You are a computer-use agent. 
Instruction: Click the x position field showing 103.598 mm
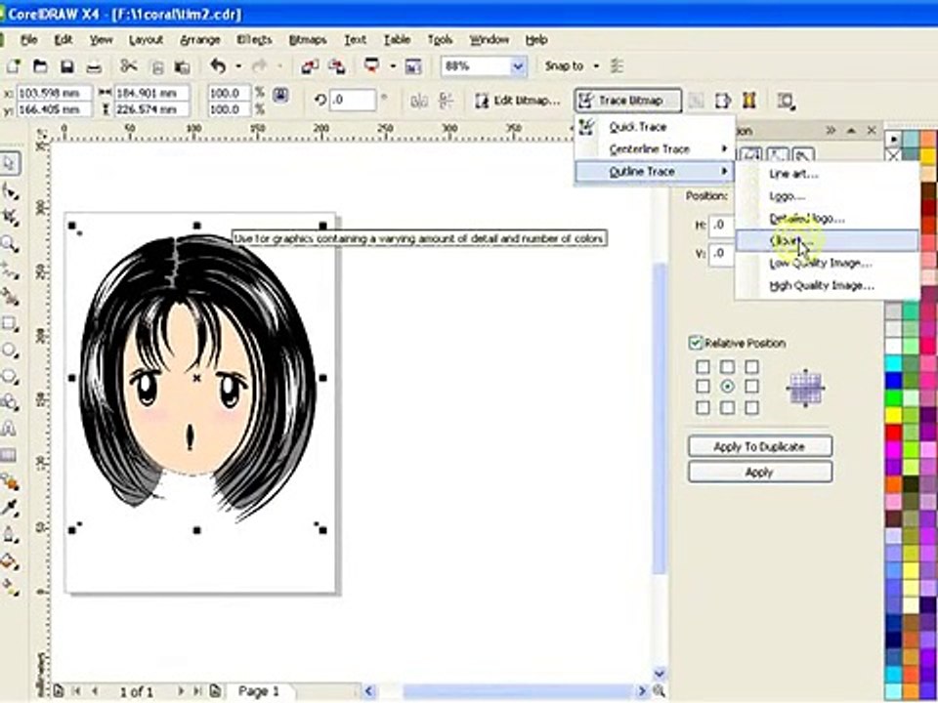coord(54,94)
